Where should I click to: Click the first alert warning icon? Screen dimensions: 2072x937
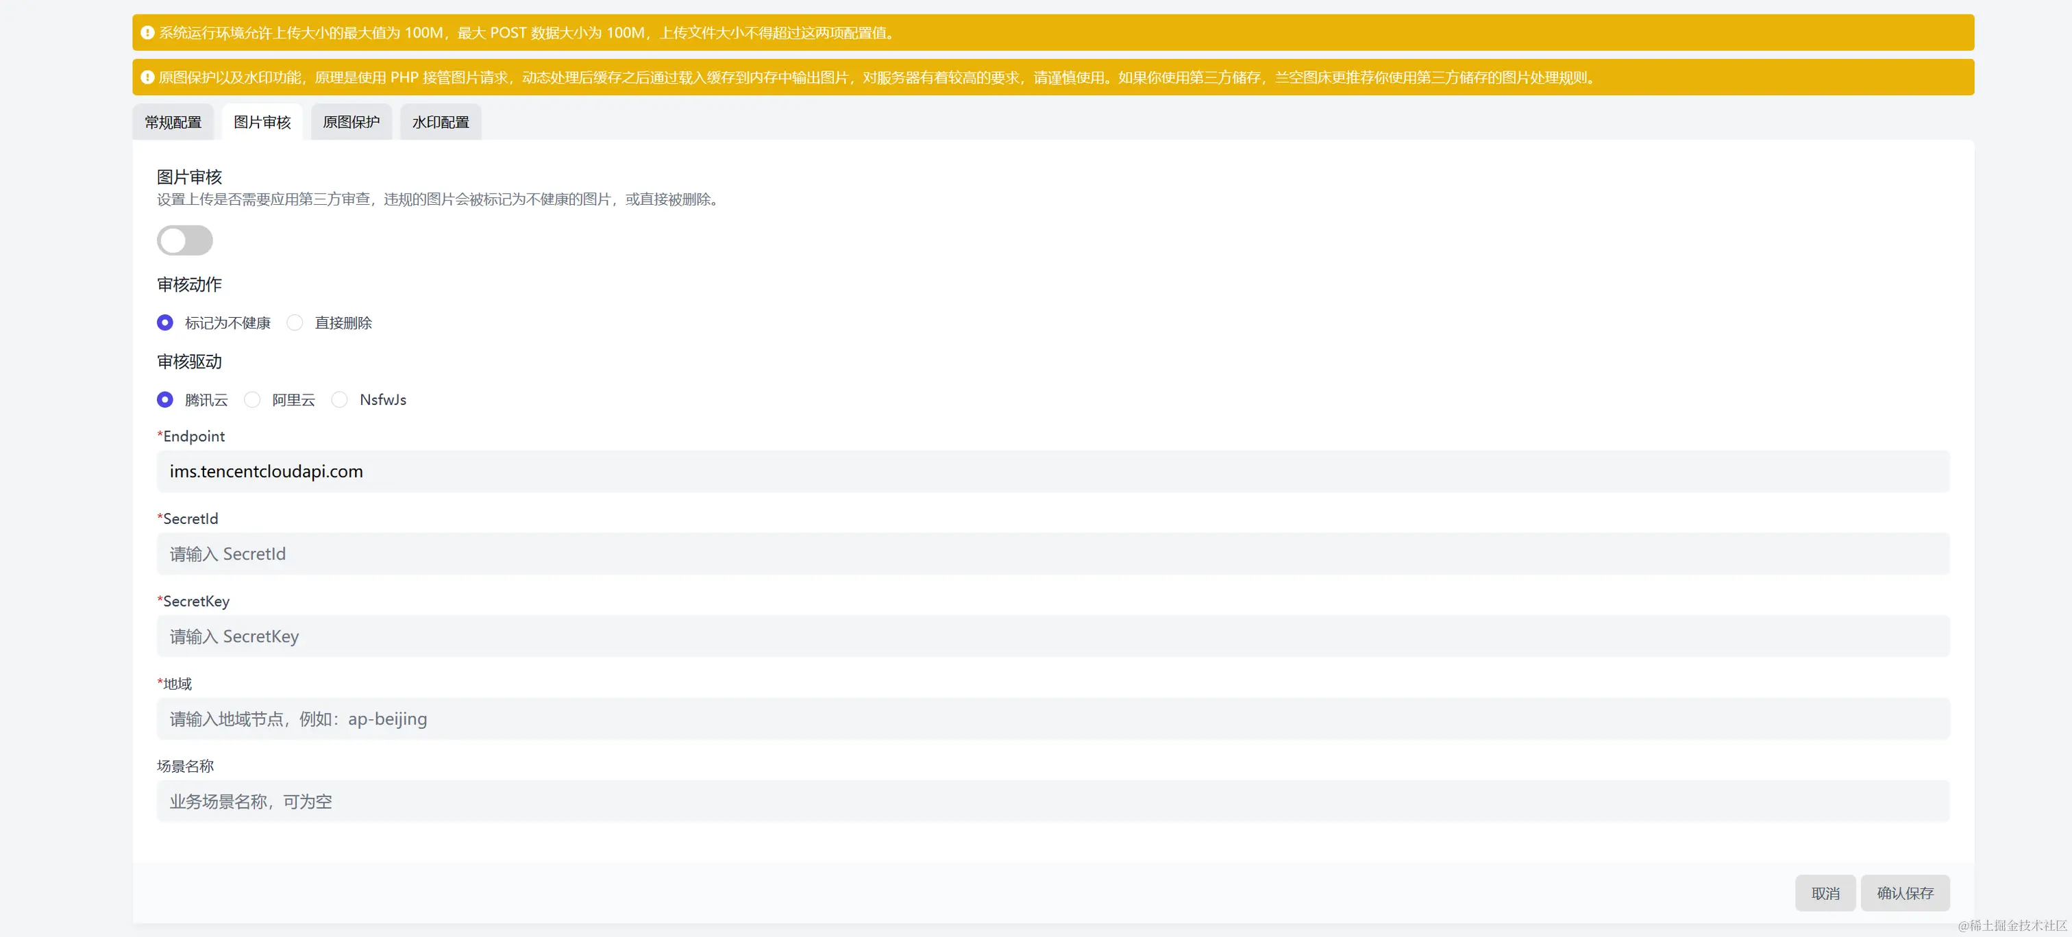tap(147, 33)
